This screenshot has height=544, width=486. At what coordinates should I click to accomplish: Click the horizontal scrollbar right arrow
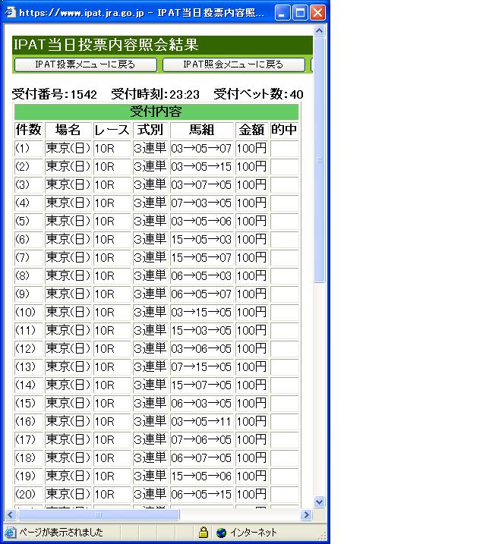tap(306, 515)
